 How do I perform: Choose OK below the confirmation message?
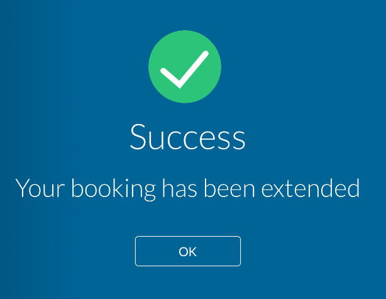pos(188,251)
